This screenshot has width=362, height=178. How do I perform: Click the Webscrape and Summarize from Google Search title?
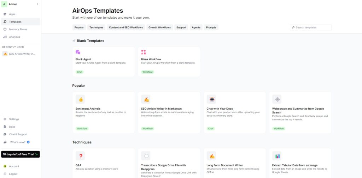pos(298,111)
